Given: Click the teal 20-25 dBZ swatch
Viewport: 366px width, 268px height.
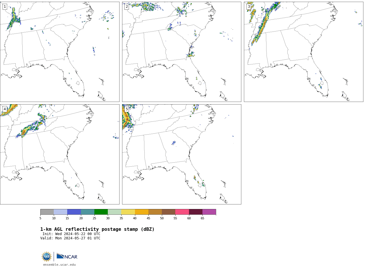Looking at the screenshot, I should click(87, 212).
